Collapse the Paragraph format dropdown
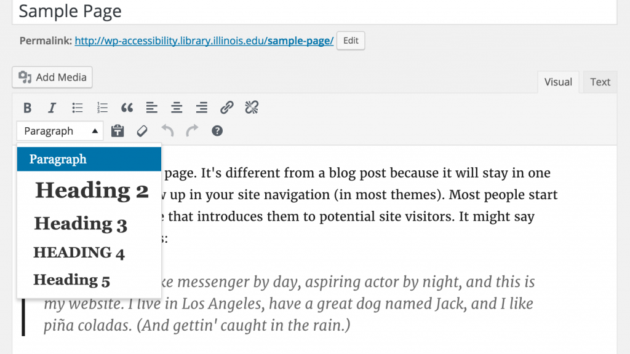 [60, 131]
